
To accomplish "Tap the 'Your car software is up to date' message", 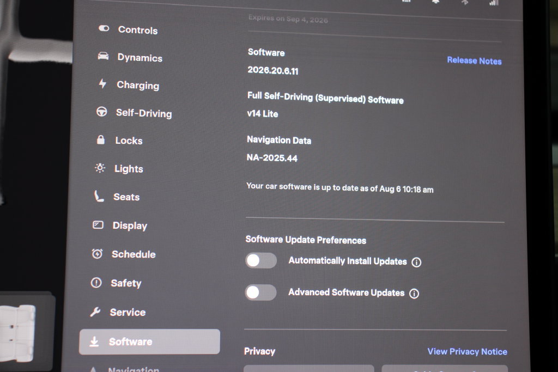I will pos(340,187).
